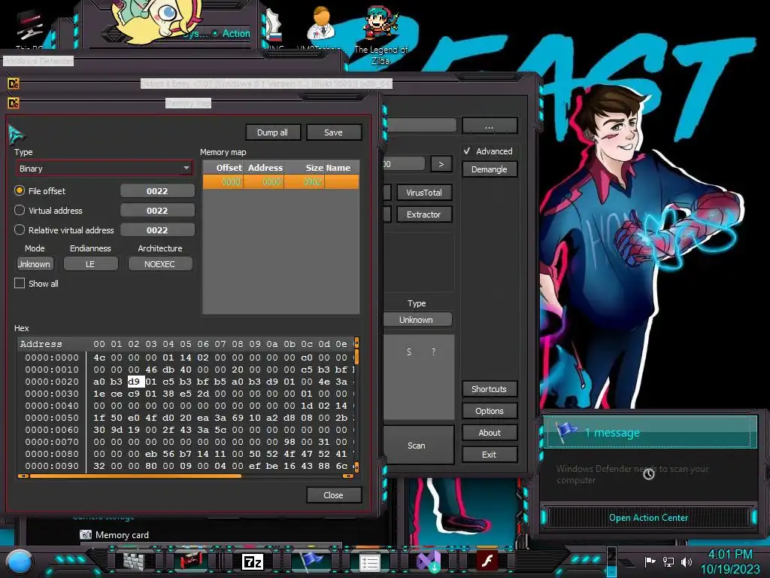The width and height of the screenshot is (770, 578).
Task: Click the arrow logo icon above Type
Action: tap(17, 135)
